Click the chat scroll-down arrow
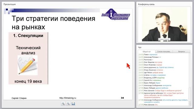Screen dimensions: 194x109 (190, 105)
